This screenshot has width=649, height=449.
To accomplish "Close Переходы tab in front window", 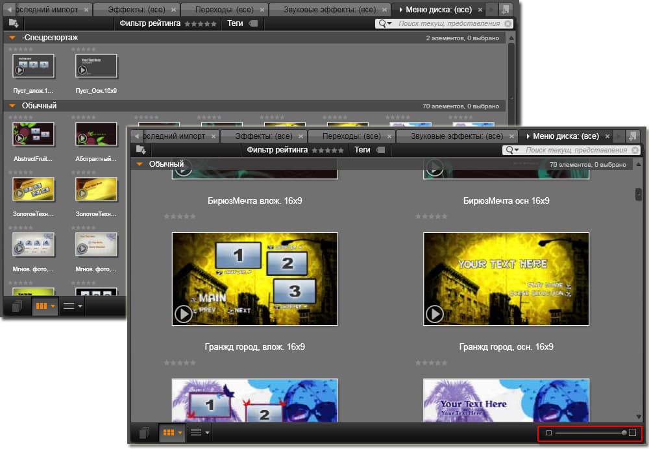I will tap(389, 136).
